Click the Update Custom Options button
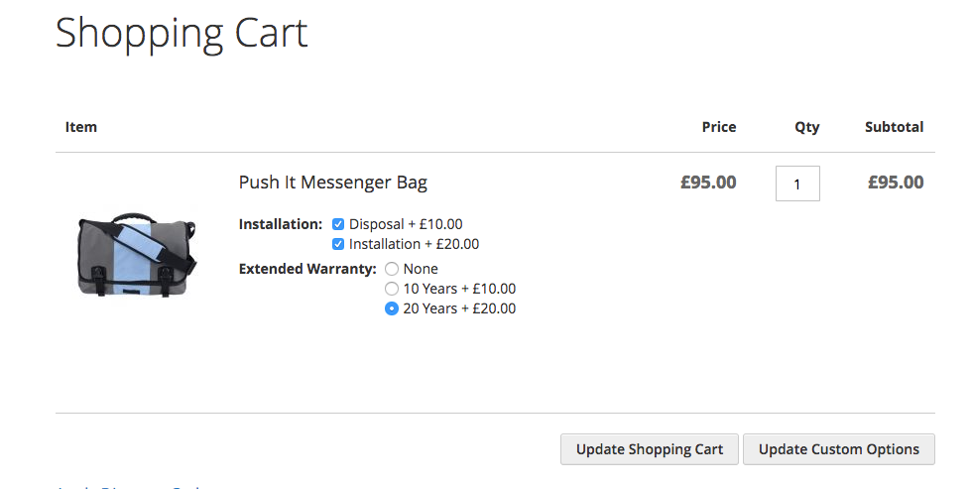 click(x=838, y=449)
